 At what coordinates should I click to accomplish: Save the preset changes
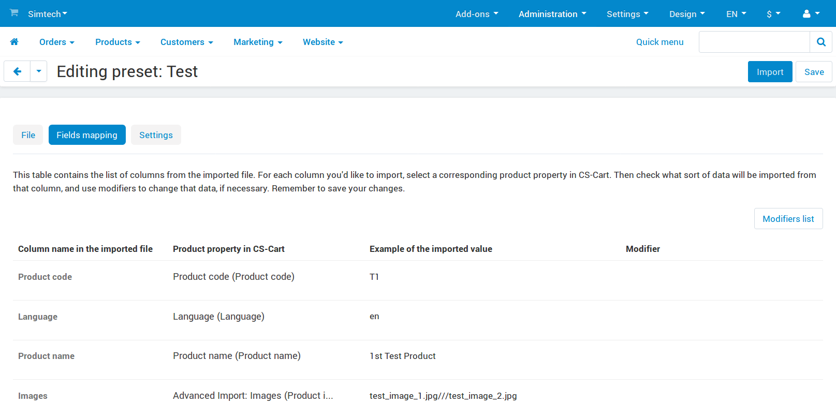click(x=814, y=72)
